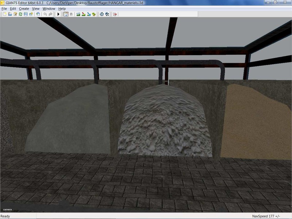Screen dimensions: 292x219
Task: Click the red exit icon at toolbar end
Action: click(x=115, y=14)
